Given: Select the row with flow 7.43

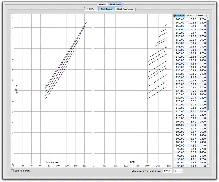Looking at the screenshot, I should pos(190,162).
